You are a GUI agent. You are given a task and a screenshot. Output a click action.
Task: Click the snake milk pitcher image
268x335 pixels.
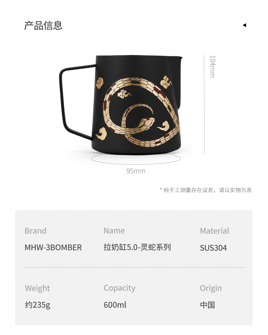(x=121, y=105)
